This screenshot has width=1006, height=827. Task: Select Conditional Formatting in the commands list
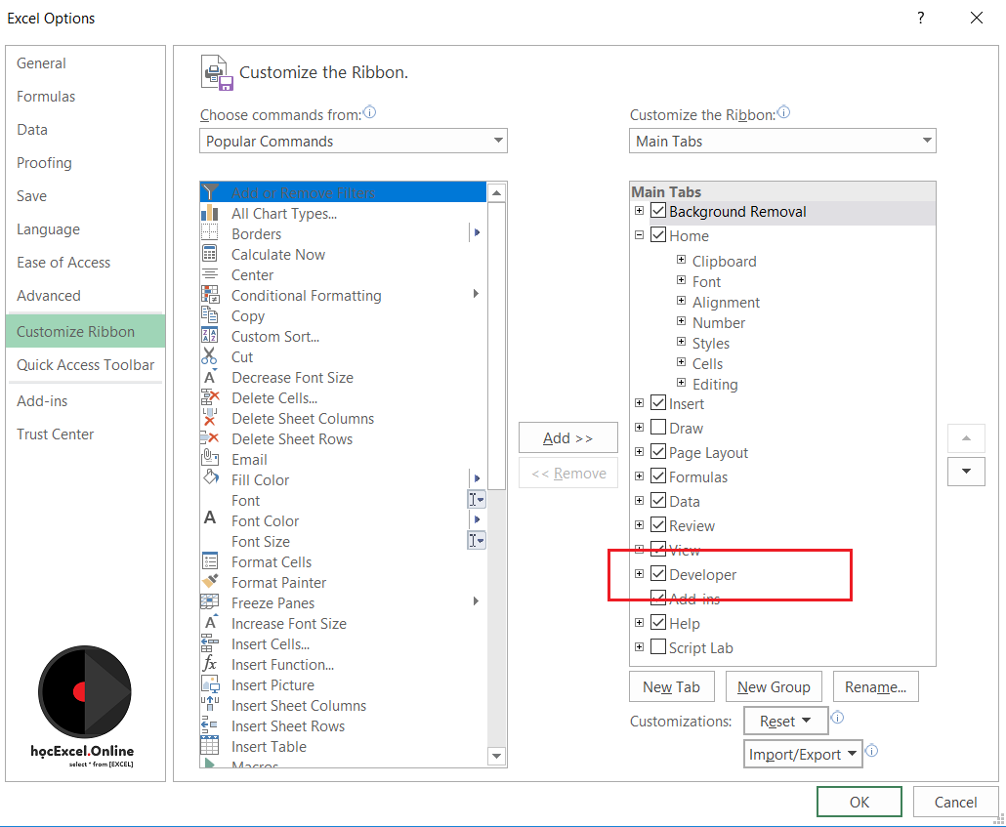(306, 295)
